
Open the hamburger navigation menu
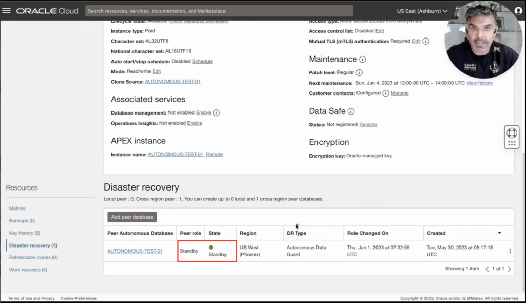pos(7,11)
